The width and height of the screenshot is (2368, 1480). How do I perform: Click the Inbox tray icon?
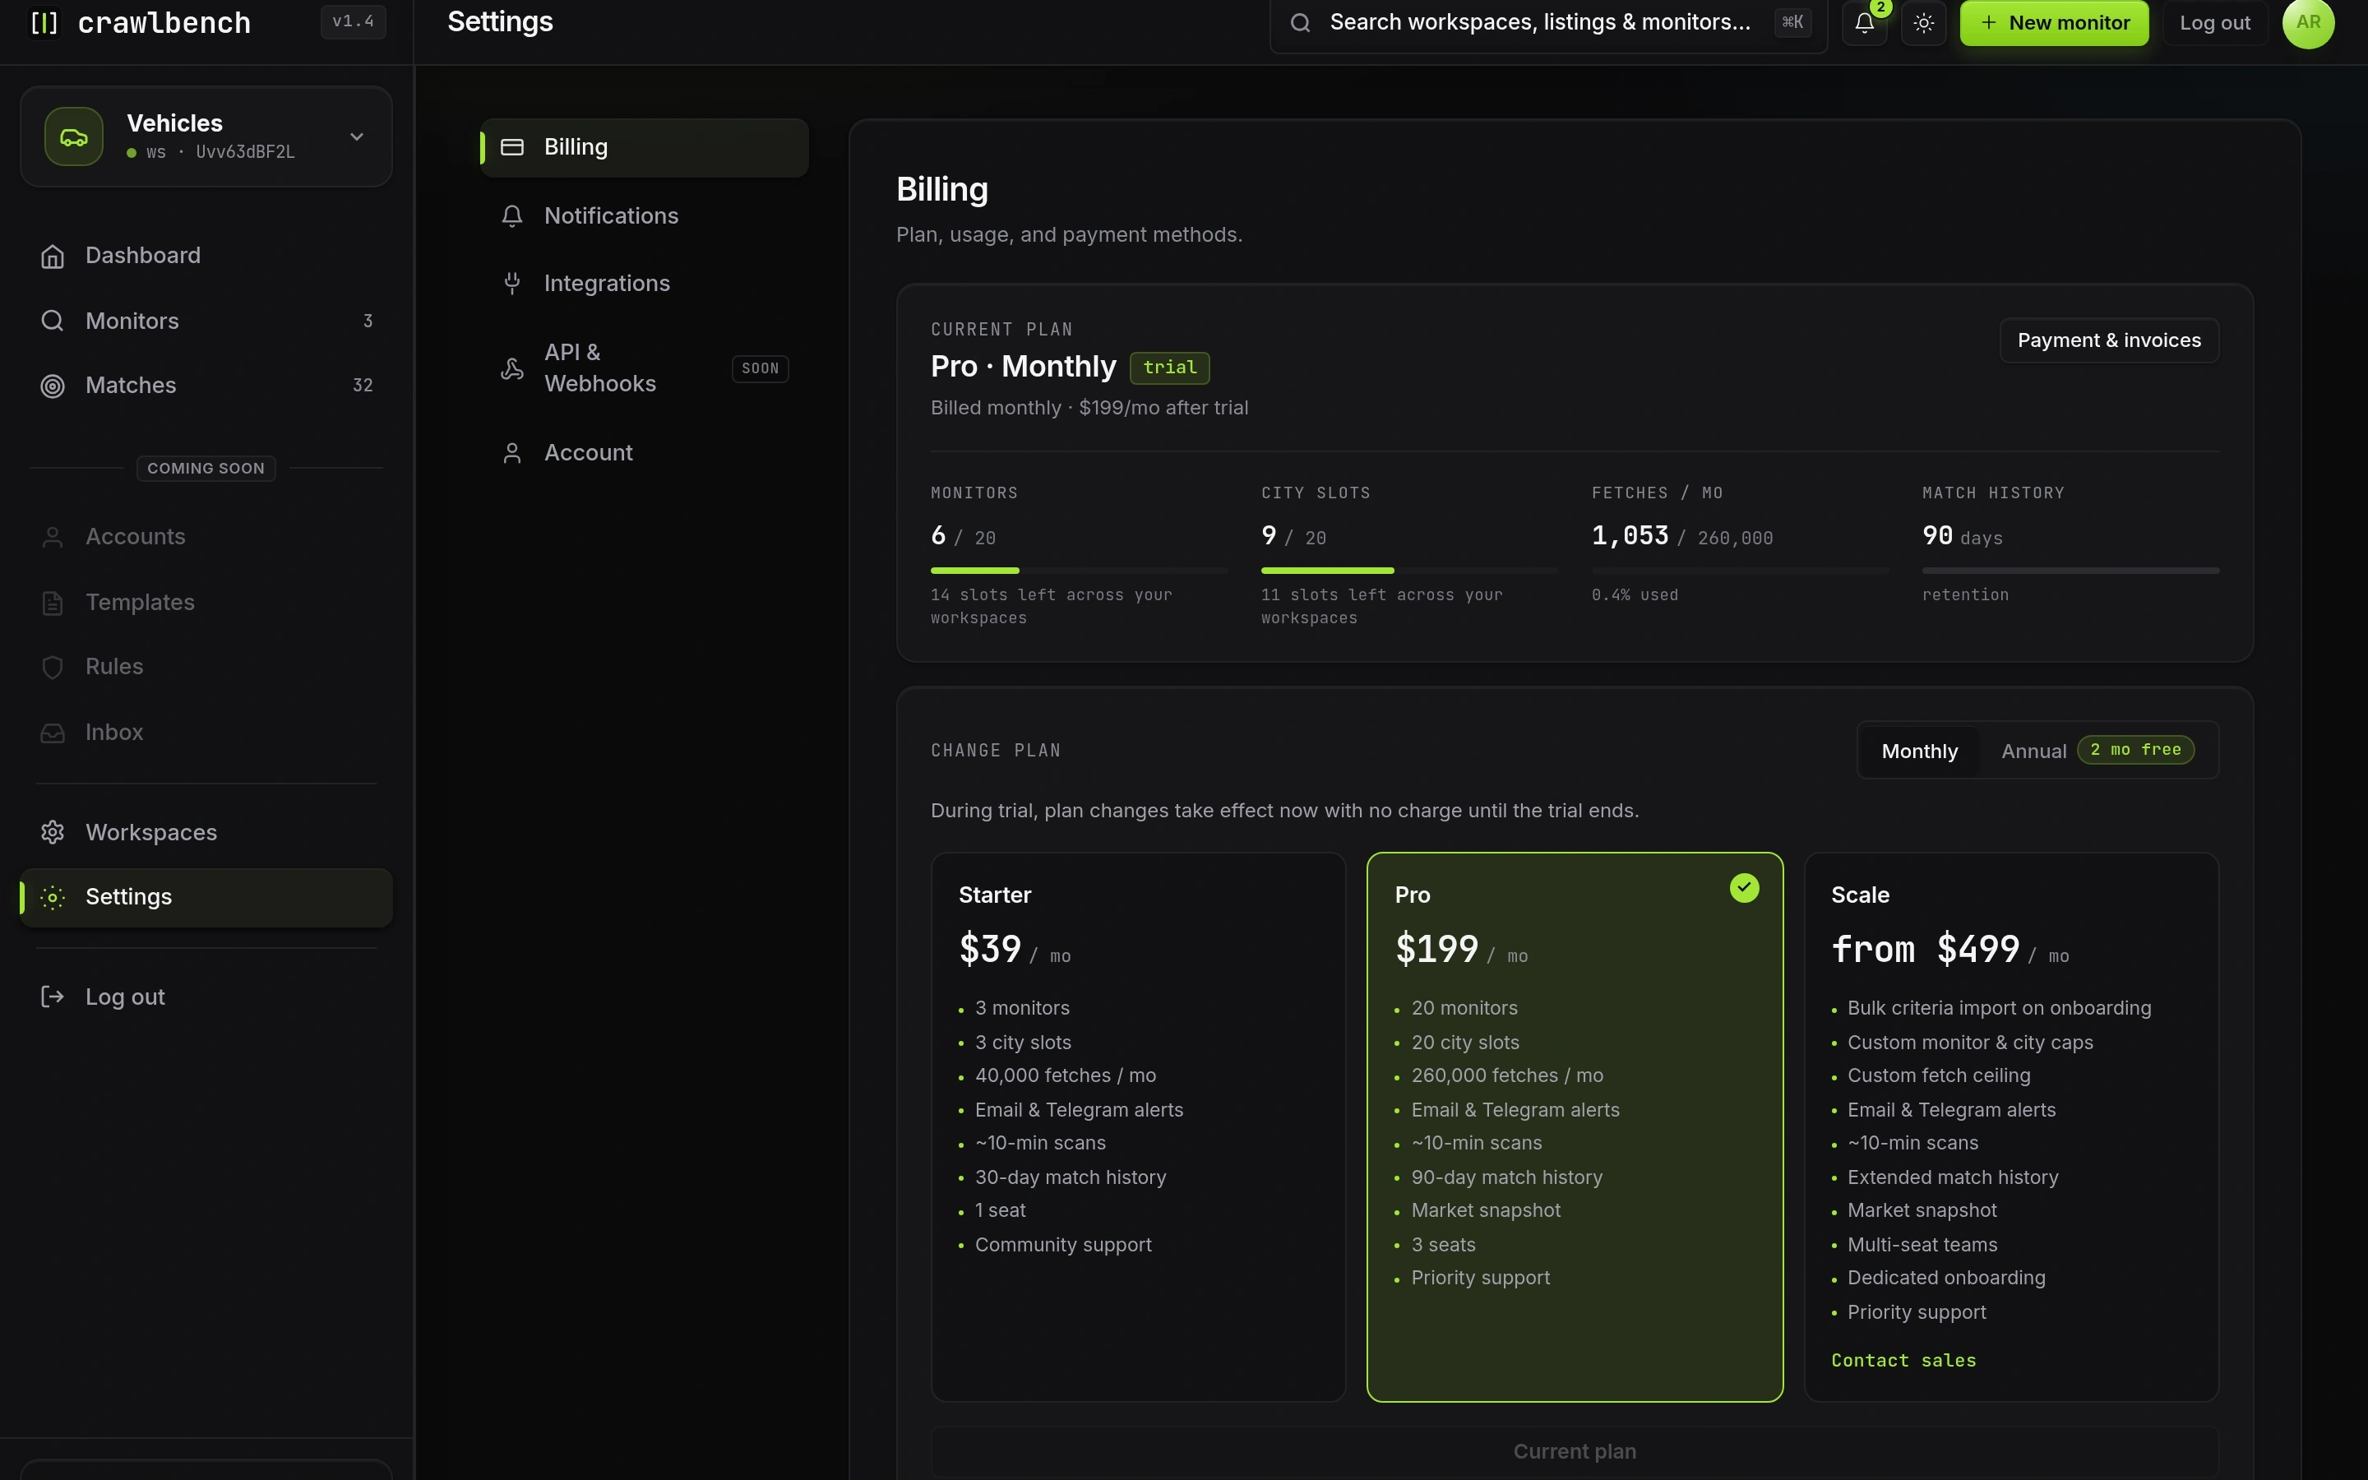(x=53, y=733)
